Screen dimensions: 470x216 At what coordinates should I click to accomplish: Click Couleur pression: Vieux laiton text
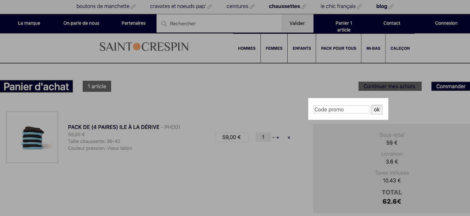tap(100, 148)
